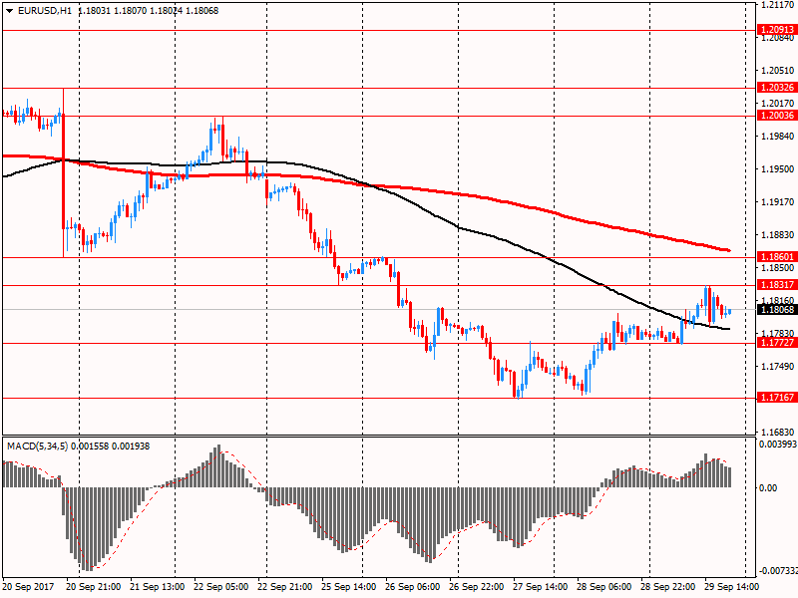Click the red 1.20036 price level label
Viewport: 798px width, 598px height.
pyautogui.click(x=777, y=116)
